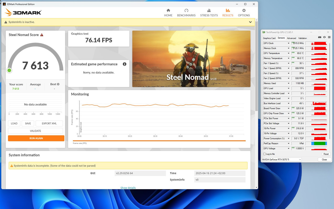The width and height of the screenshot is (334, 209).
Task: Open the Benchmarks gauge icon
Action: click(x=186, y=10)
